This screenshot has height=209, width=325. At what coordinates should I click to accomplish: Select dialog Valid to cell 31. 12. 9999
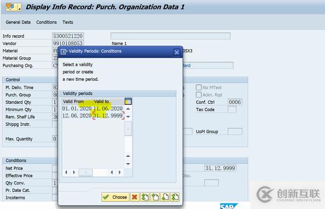(x=108, y=115)
